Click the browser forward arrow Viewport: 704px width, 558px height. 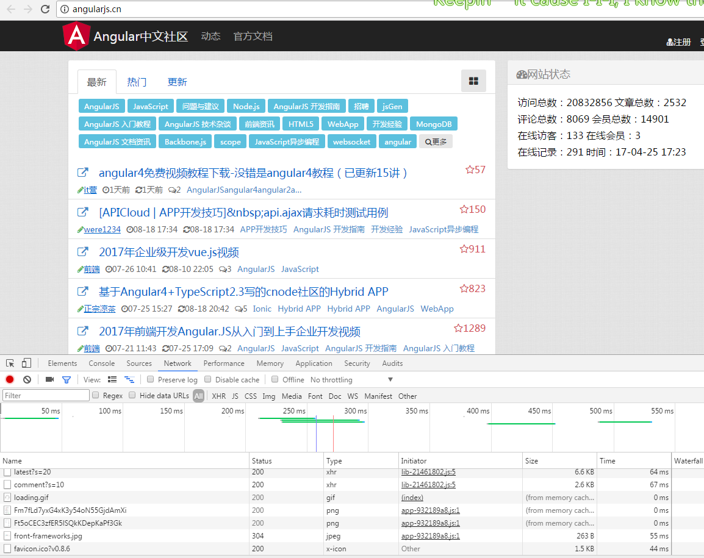click(x=28, y=9)
